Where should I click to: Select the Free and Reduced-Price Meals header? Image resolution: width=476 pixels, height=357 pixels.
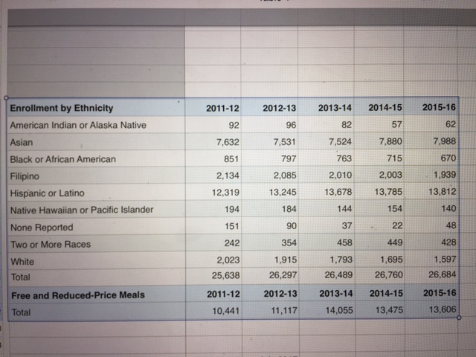coord(78,295)
